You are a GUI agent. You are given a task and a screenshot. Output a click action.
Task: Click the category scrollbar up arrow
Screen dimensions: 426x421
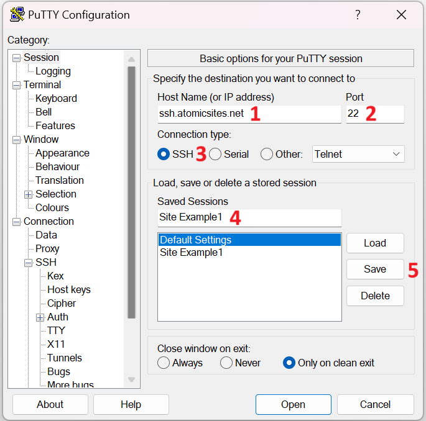pyautogui.click(x=131, y=59)
